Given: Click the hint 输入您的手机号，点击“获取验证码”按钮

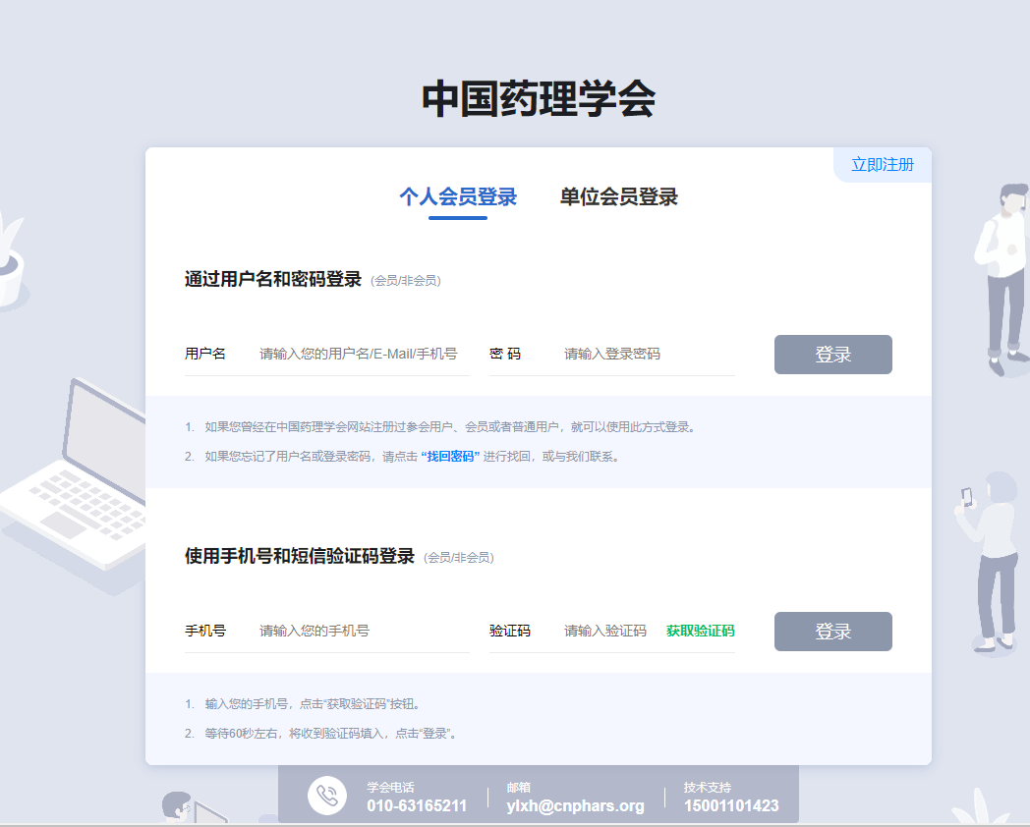Looking at the screenshot, I should (x=313, y=704).
